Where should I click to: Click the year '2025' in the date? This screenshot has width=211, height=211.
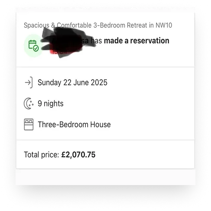pos(99,83)
